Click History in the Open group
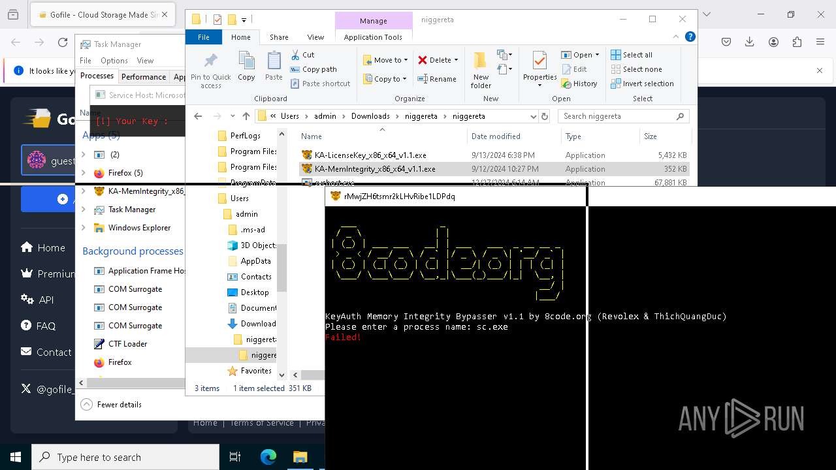Viewport: 836px width, 470px height. [579, 84]
